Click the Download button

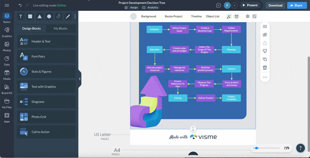click(275, 5)
